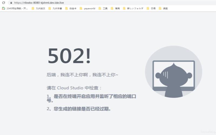Open the 日语 bookmark folder
The image size is (216, 135).
pos(151,8)
